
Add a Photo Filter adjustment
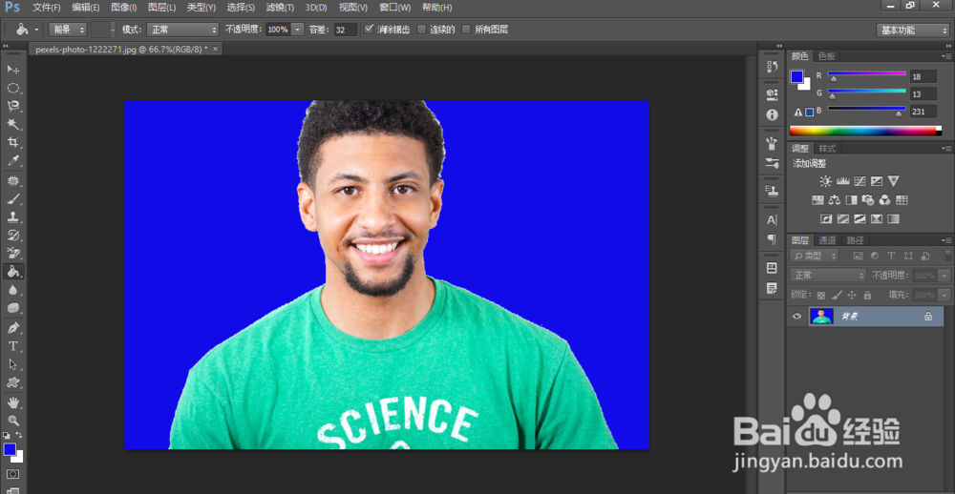coord(868,199)
